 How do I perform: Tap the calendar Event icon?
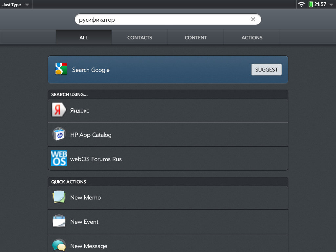[x=59, y=221]
